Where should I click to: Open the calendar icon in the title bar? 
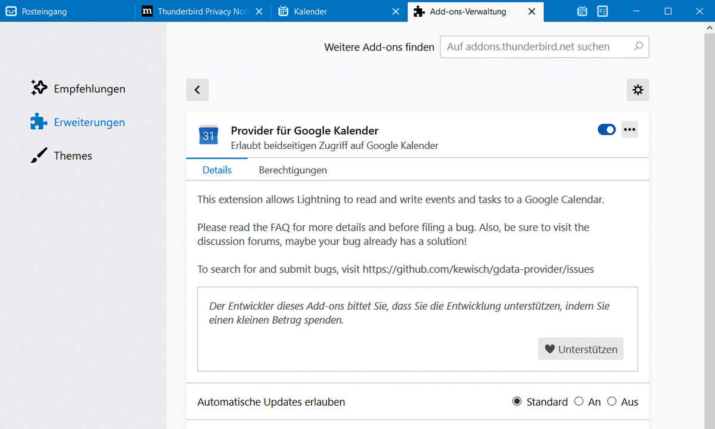[583, 11]
